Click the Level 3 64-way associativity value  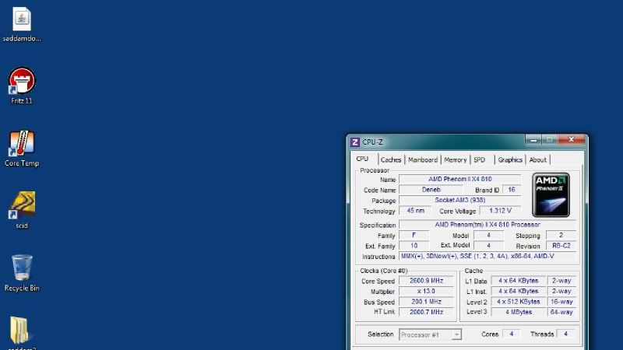pyautogui.click(x=561, y=312)
